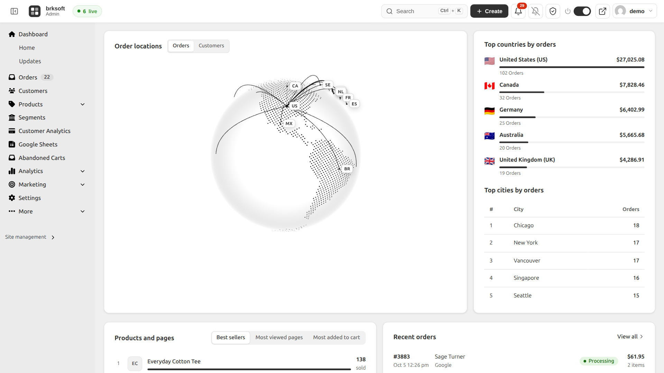Click the Orders inbox icon
Screen dimensions: 664x373
click(12, 77)
